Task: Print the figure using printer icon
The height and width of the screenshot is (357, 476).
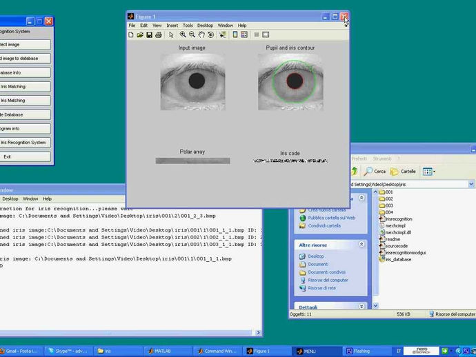Action: 158,34
